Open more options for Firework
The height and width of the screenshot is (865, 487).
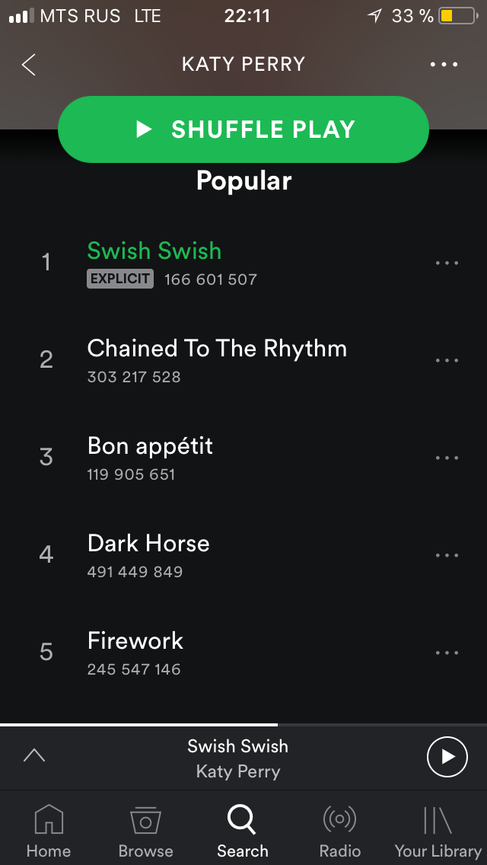447,653
